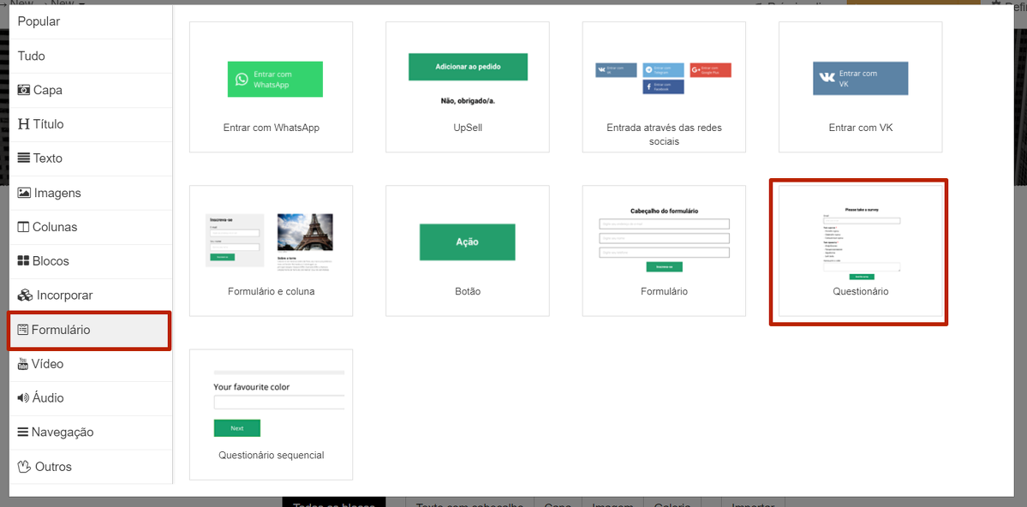Open the Outros category
Viewport: 1027px width, 507px height.
pos(53,467)
